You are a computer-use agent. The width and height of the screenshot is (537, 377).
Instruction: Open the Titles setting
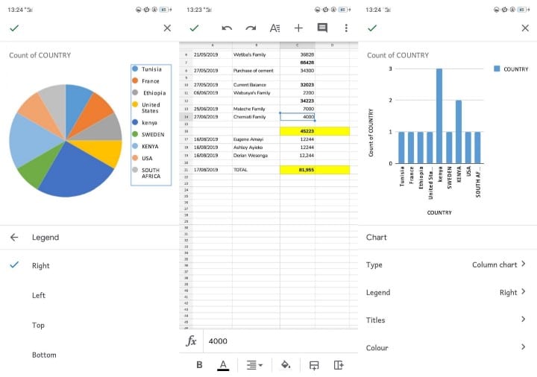(447, 320)
